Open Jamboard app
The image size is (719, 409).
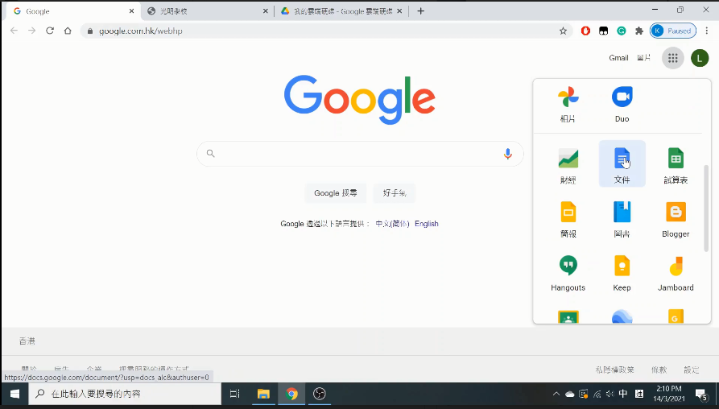pyautogui.click(x=676, y=273)
